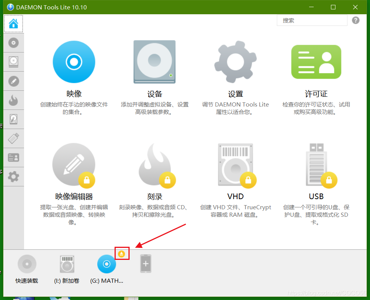Click the 设备 heading text
This screenshot has width=370, height=300.
[154, 94]
